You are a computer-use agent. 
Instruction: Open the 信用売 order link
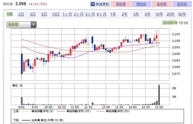coord(182,4)
